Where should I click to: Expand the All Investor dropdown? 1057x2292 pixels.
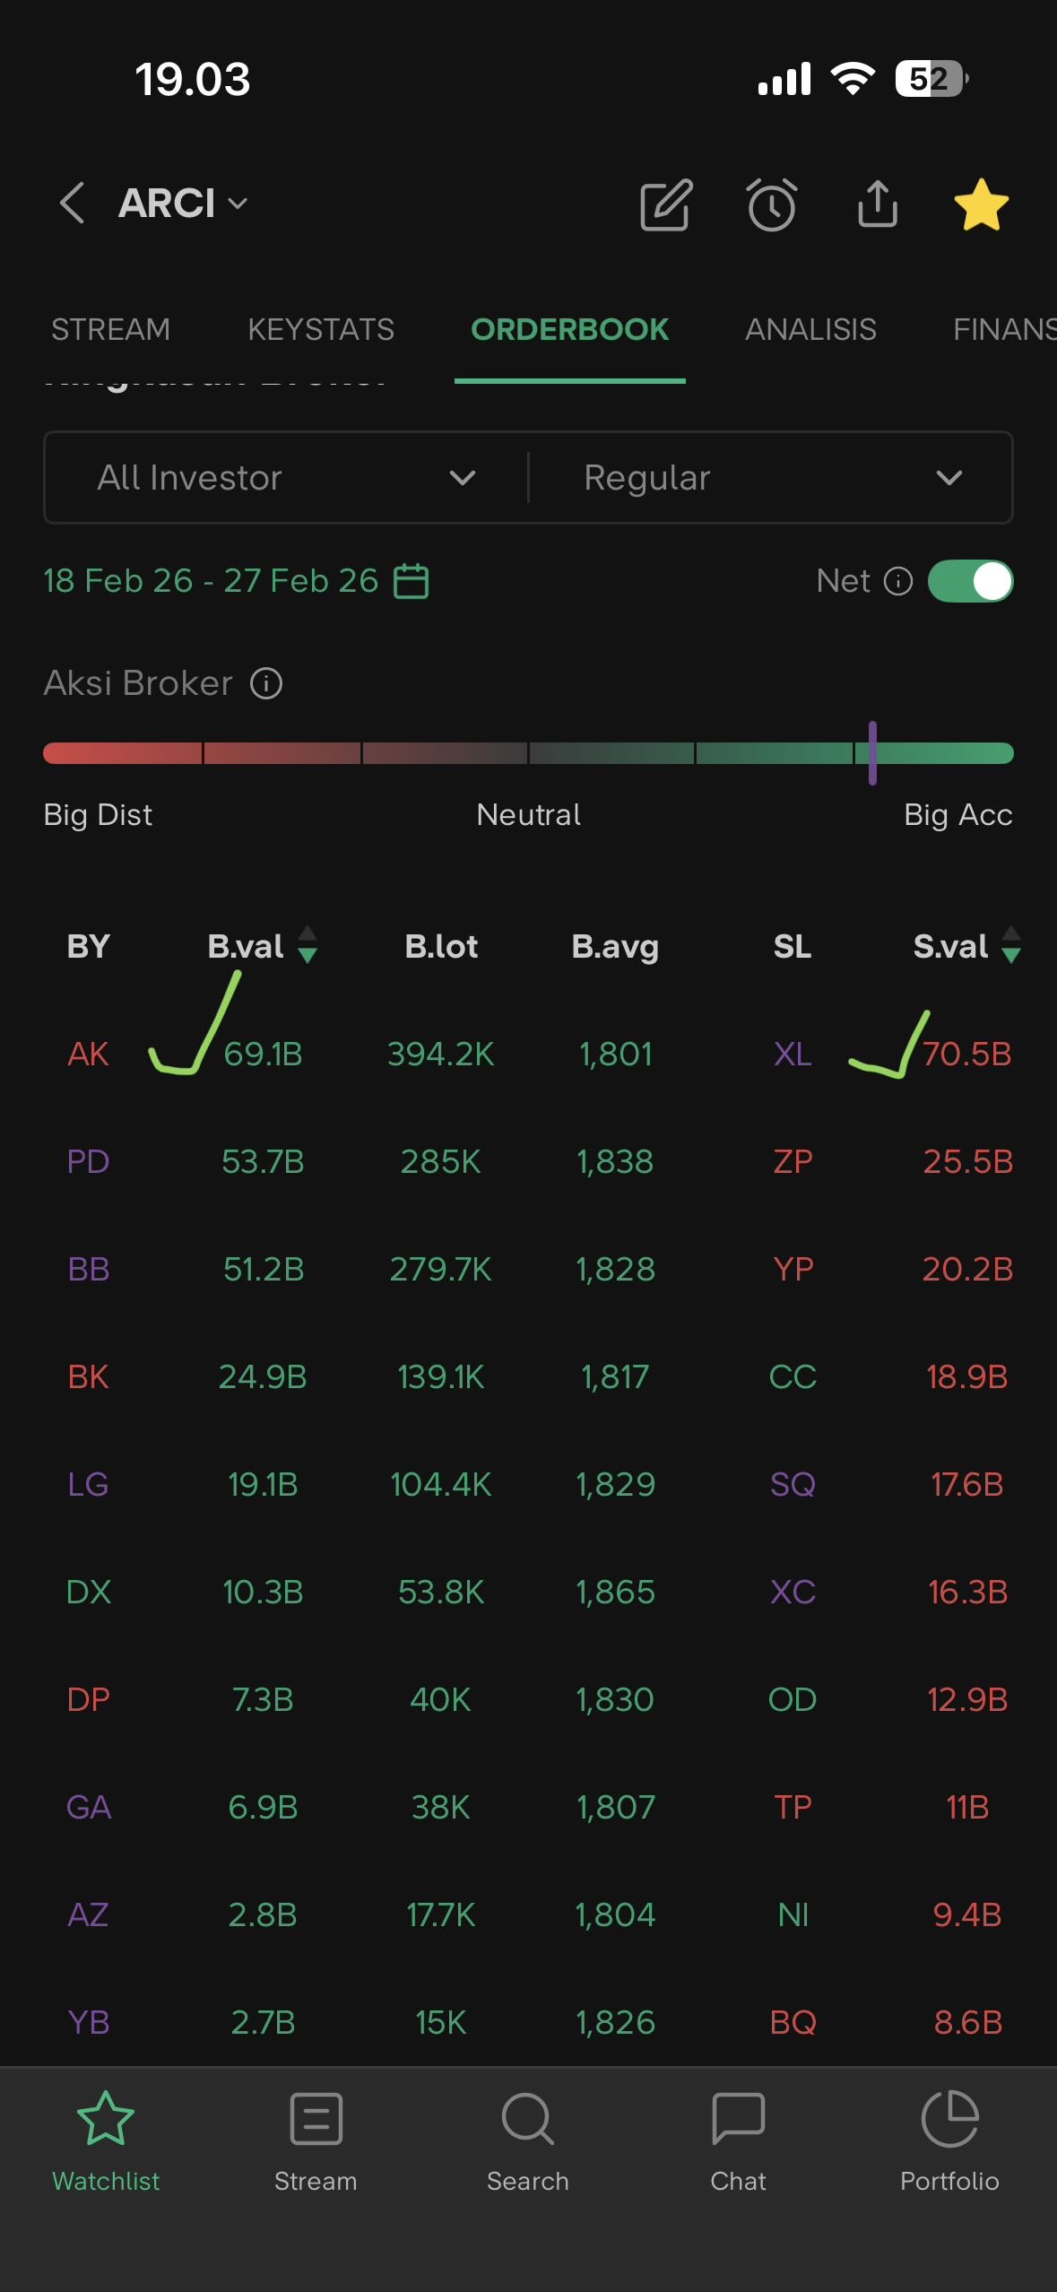pyautogui.click(x=287, y=478)
